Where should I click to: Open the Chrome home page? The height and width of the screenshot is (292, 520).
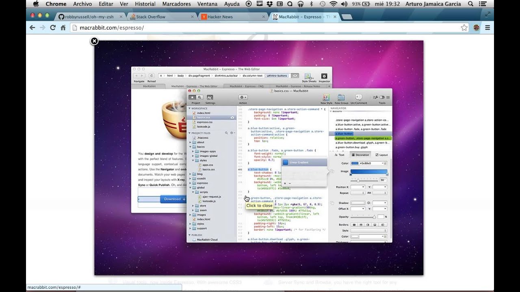click(x=63, y=28)
